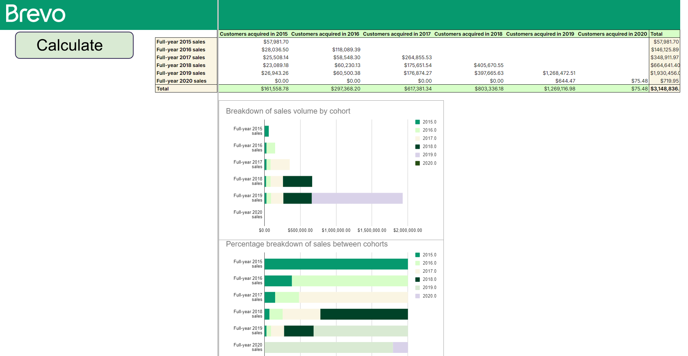Click the Brevo logo
The image size is (688, 356).
(35, 14)
